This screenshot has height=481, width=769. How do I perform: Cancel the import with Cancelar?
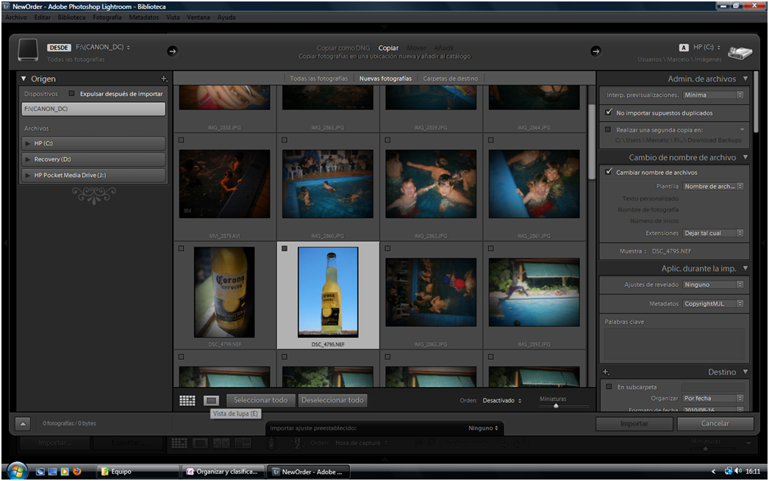click(x=715, y=424)
